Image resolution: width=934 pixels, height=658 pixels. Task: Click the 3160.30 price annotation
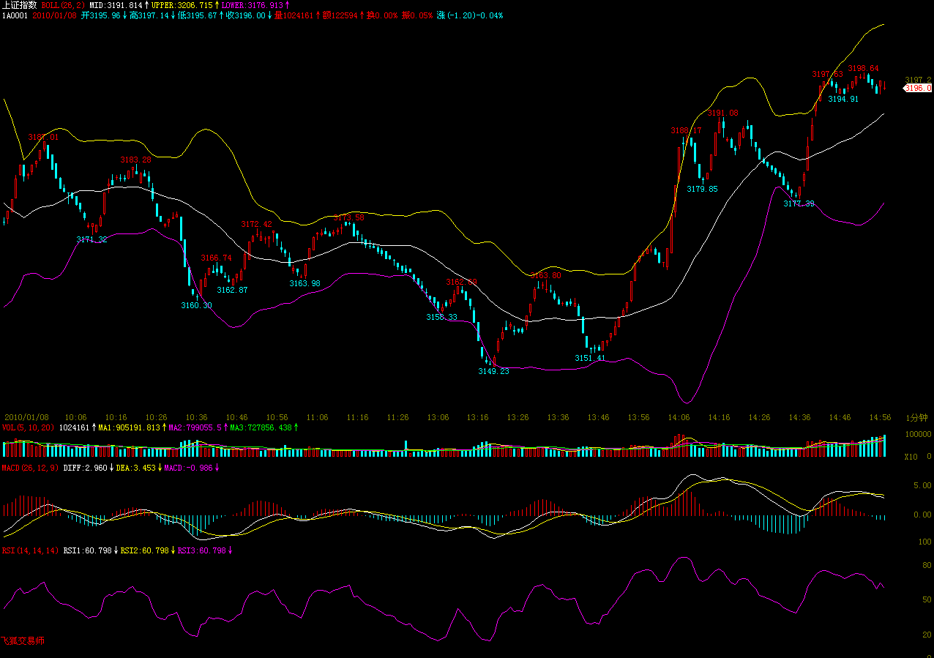tap(196, 305)
